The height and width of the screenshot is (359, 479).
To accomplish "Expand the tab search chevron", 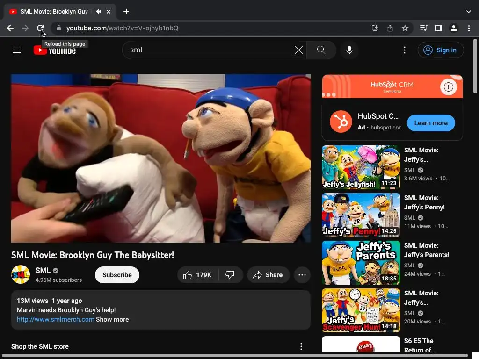I will (x=469, y=12).
